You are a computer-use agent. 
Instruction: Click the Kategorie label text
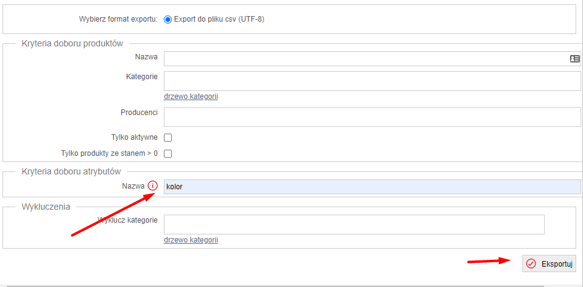[x=142, y=77]
